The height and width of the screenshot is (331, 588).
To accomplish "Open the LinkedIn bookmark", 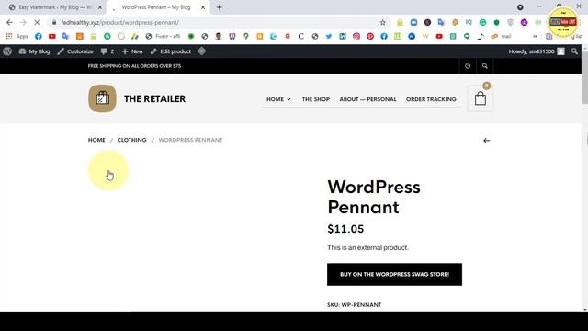I will 343,36.
